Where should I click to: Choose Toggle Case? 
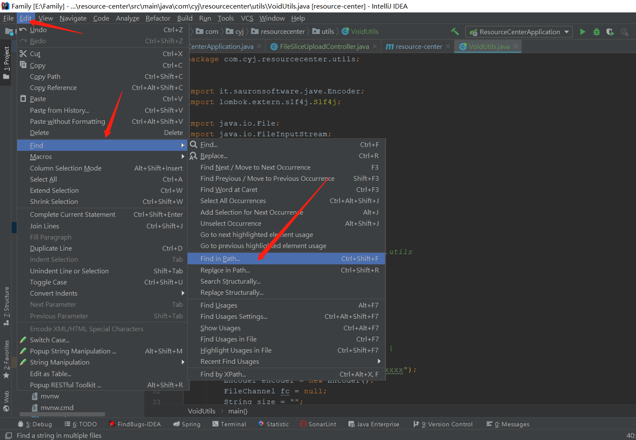(102, 282)
